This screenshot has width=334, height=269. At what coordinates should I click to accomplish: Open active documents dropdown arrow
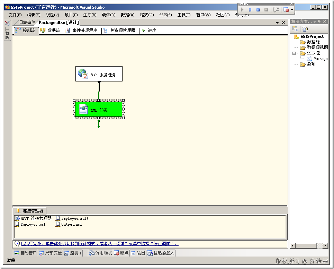277,23
